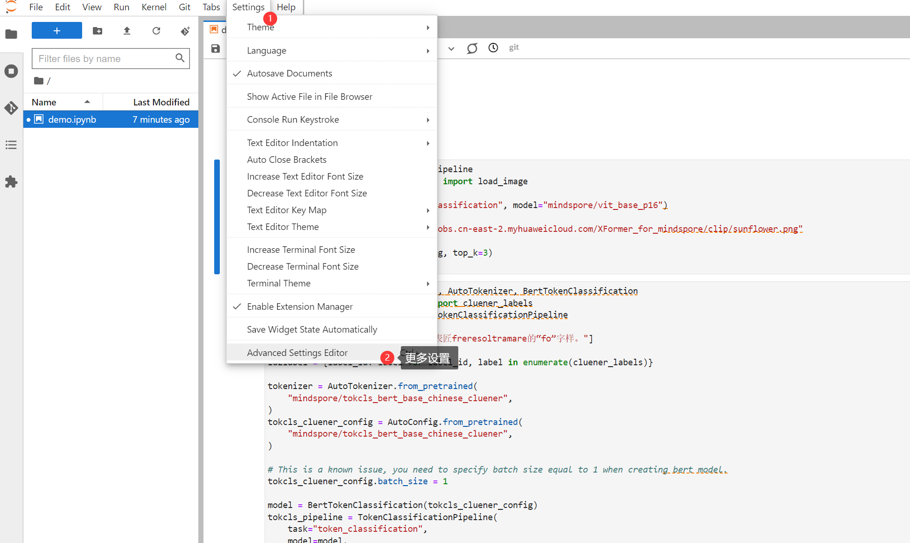The image size is (910, 543).
Task: Click the blue new launcher button
Action: coord(56,30)
